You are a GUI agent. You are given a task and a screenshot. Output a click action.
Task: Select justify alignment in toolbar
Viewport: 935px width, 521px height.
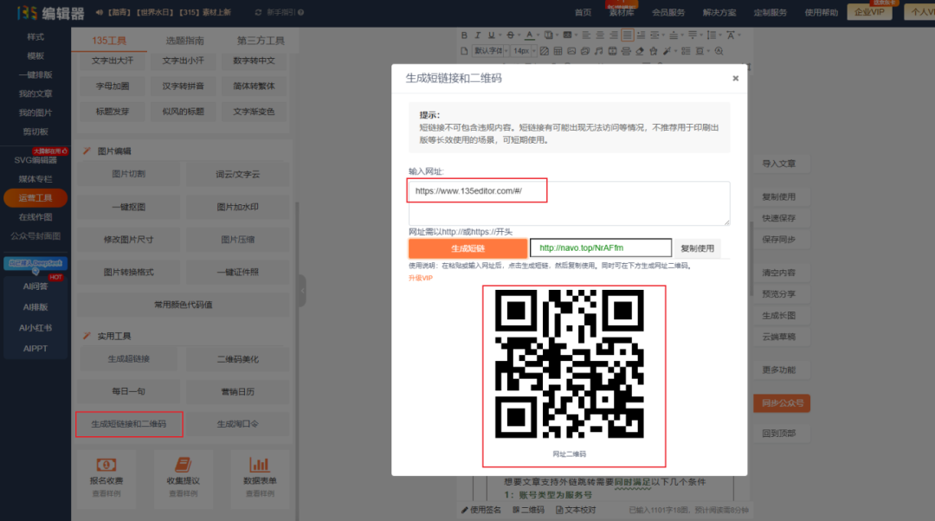(628, 35)
